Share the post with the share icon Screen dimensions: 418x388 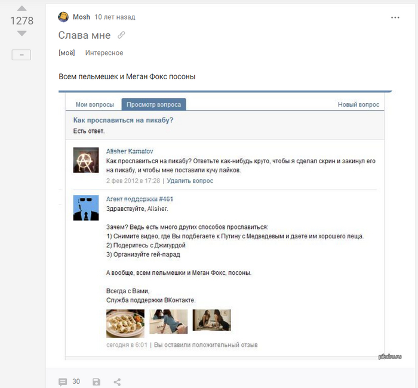(117, 382)
